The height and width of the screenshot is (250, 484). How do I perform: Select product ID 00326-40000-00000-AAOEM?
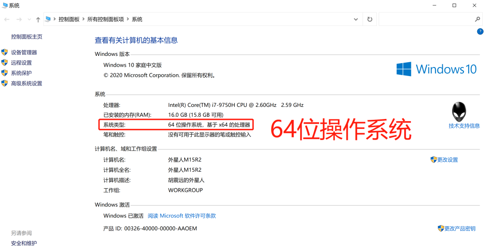[x=160, y=229]
